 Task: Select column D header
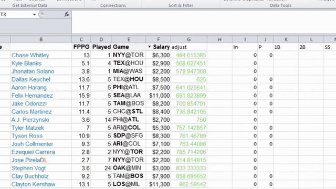101,39
